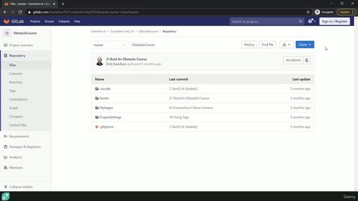Open a new browser tab
Image resolution: width=358 pixels, height=201 pixels.
tap(63, 4)
